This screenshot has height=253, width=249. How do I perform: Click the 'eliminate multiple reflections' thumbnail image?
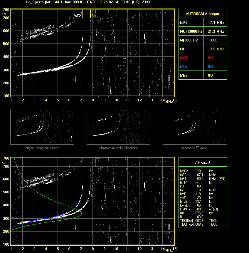(x=118, y=127)
